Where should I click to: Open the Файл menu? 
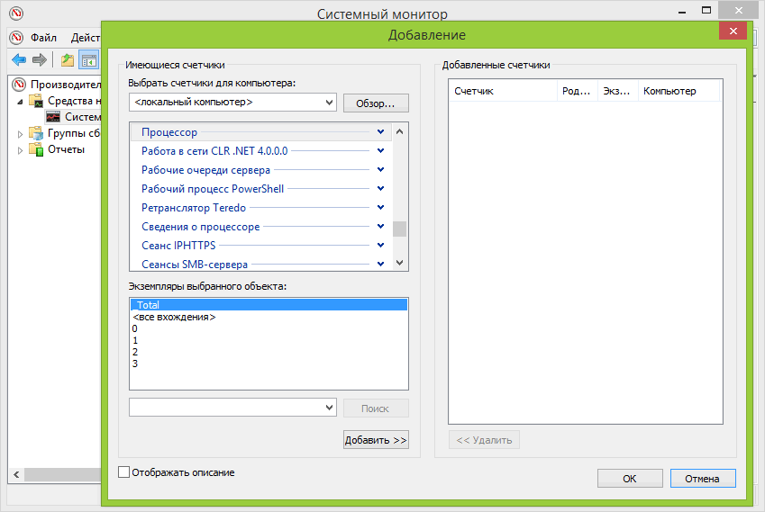[42, 38]
